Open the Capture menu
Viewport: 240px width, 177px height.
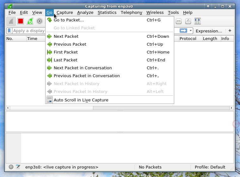65,13
